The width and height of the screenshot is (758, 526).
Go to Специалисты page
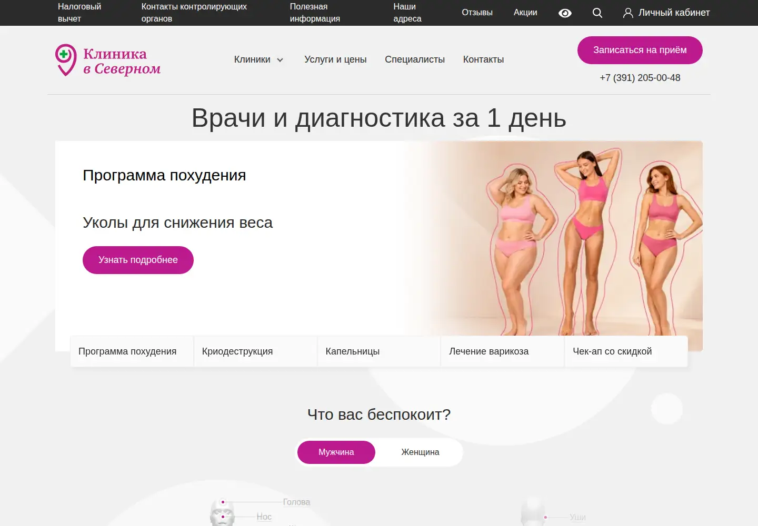click(x=415, y=59)
